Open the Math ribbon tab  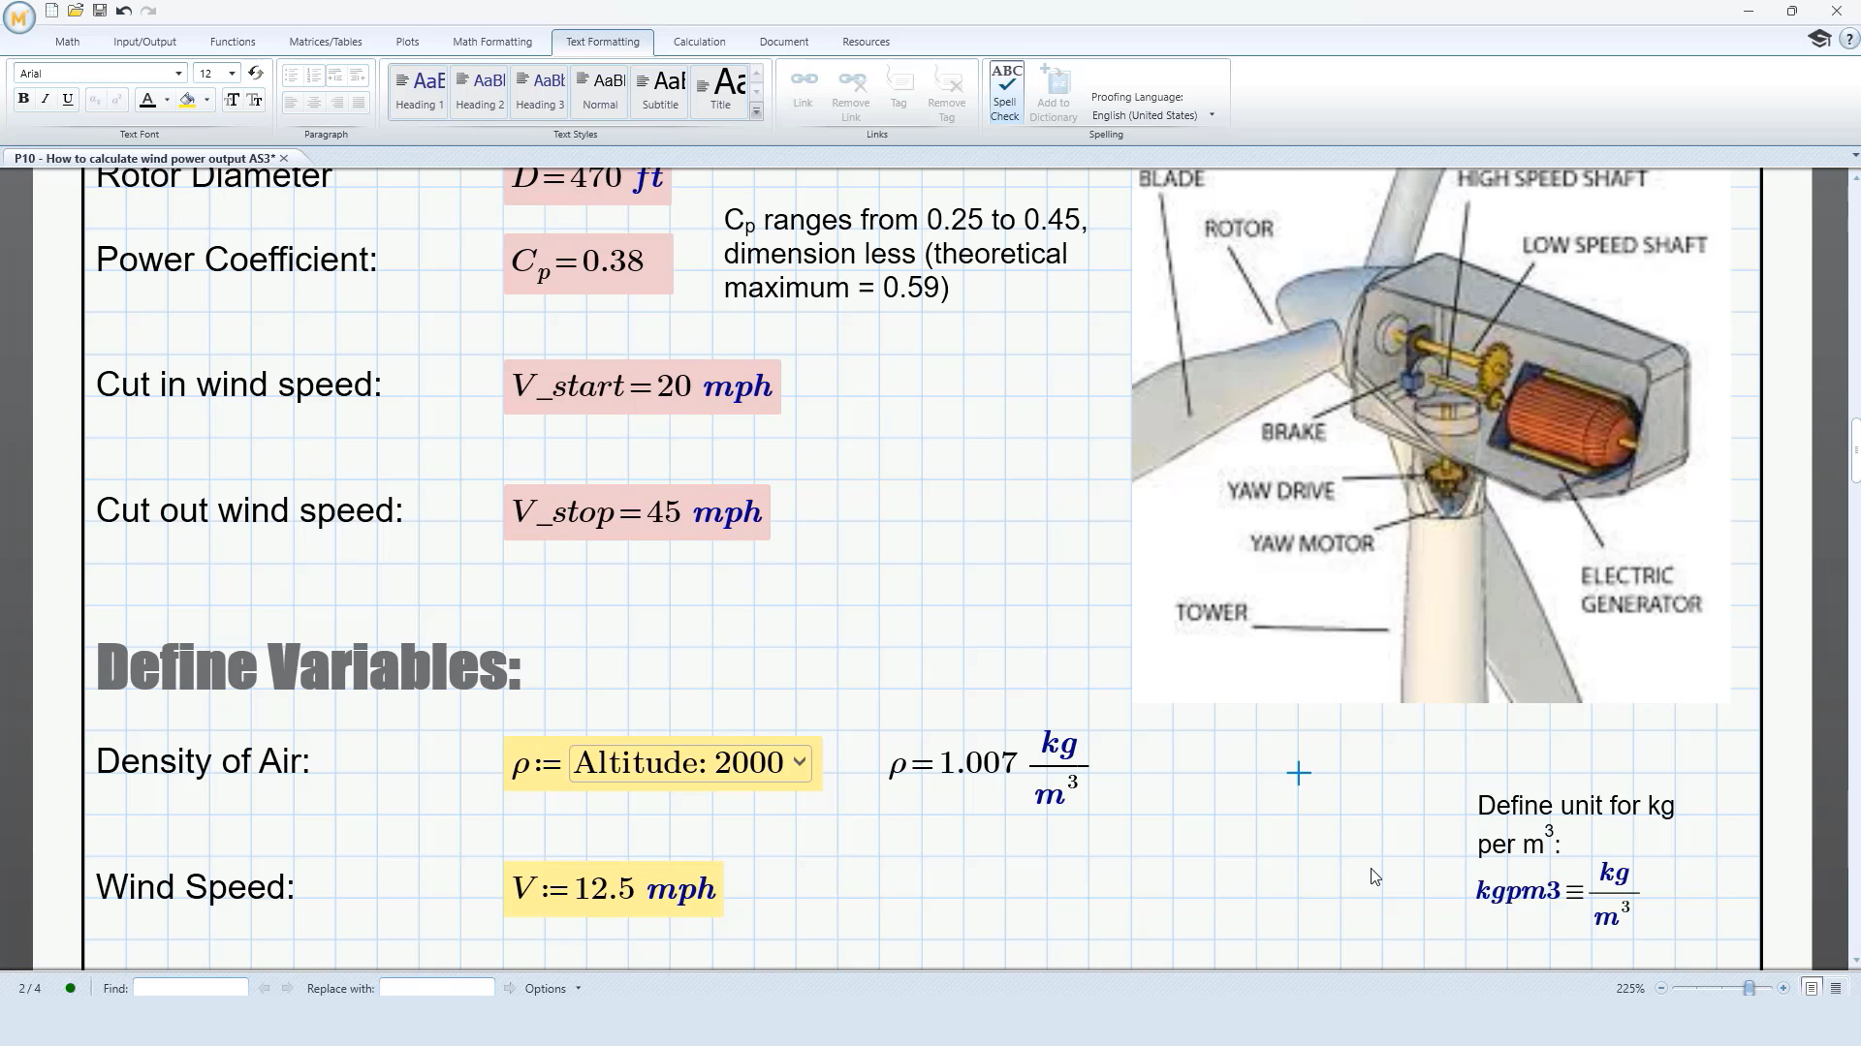[x=68, y=42]
